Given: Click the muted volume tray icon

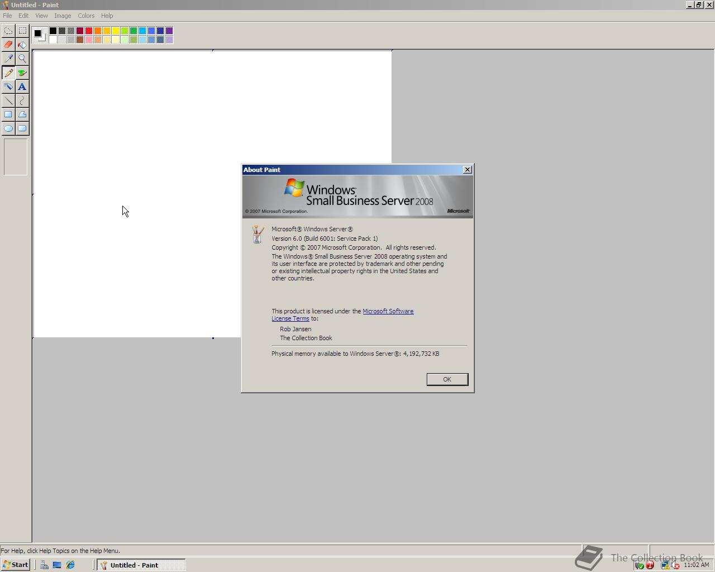Looking at the screenshot, I should coord(675,565).
